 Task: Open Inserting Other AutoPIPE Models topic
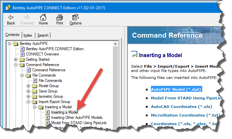pyautogui.click(x=77, y=118)
